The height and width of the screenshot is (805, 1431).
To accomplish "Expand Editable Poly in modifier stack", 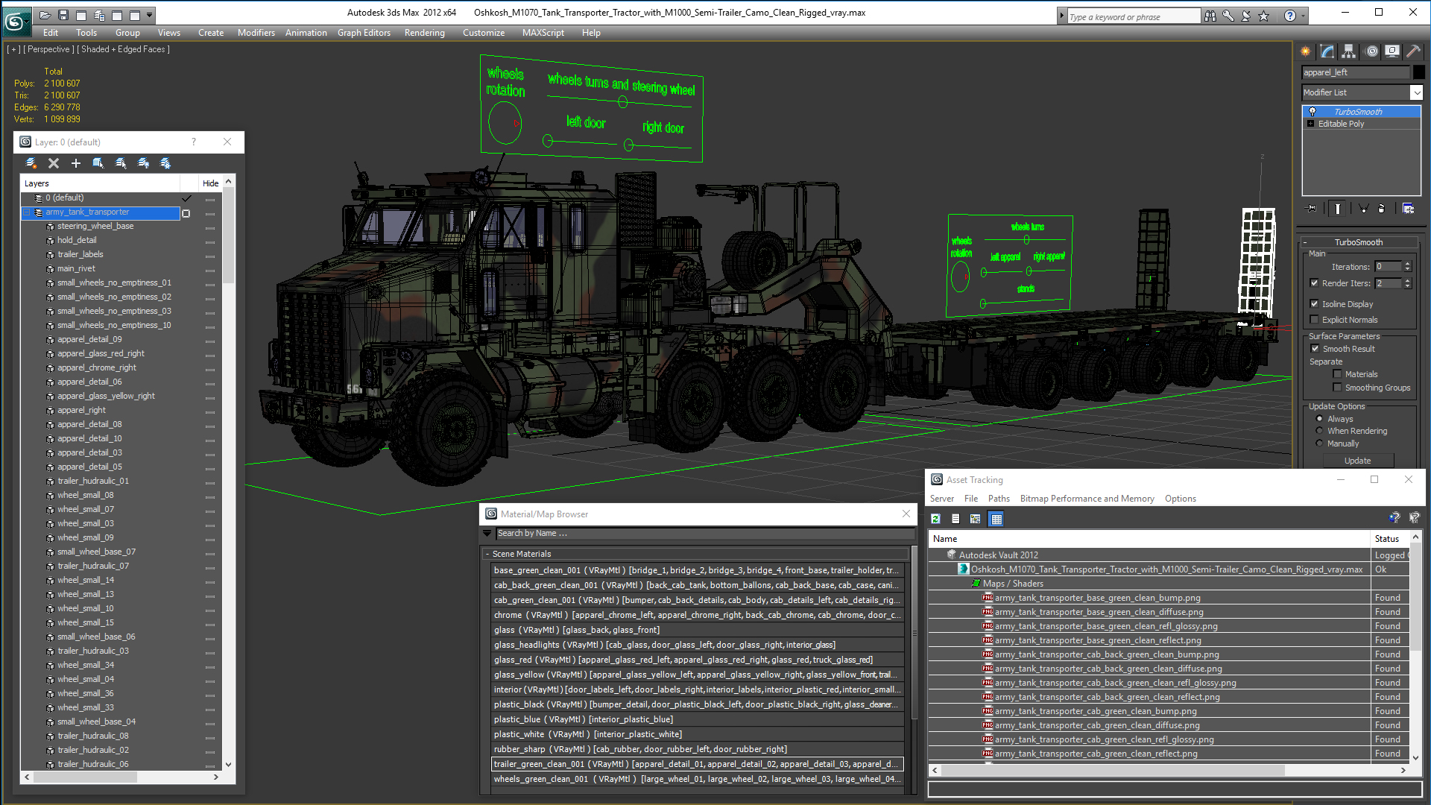I will pos(1311,124).
